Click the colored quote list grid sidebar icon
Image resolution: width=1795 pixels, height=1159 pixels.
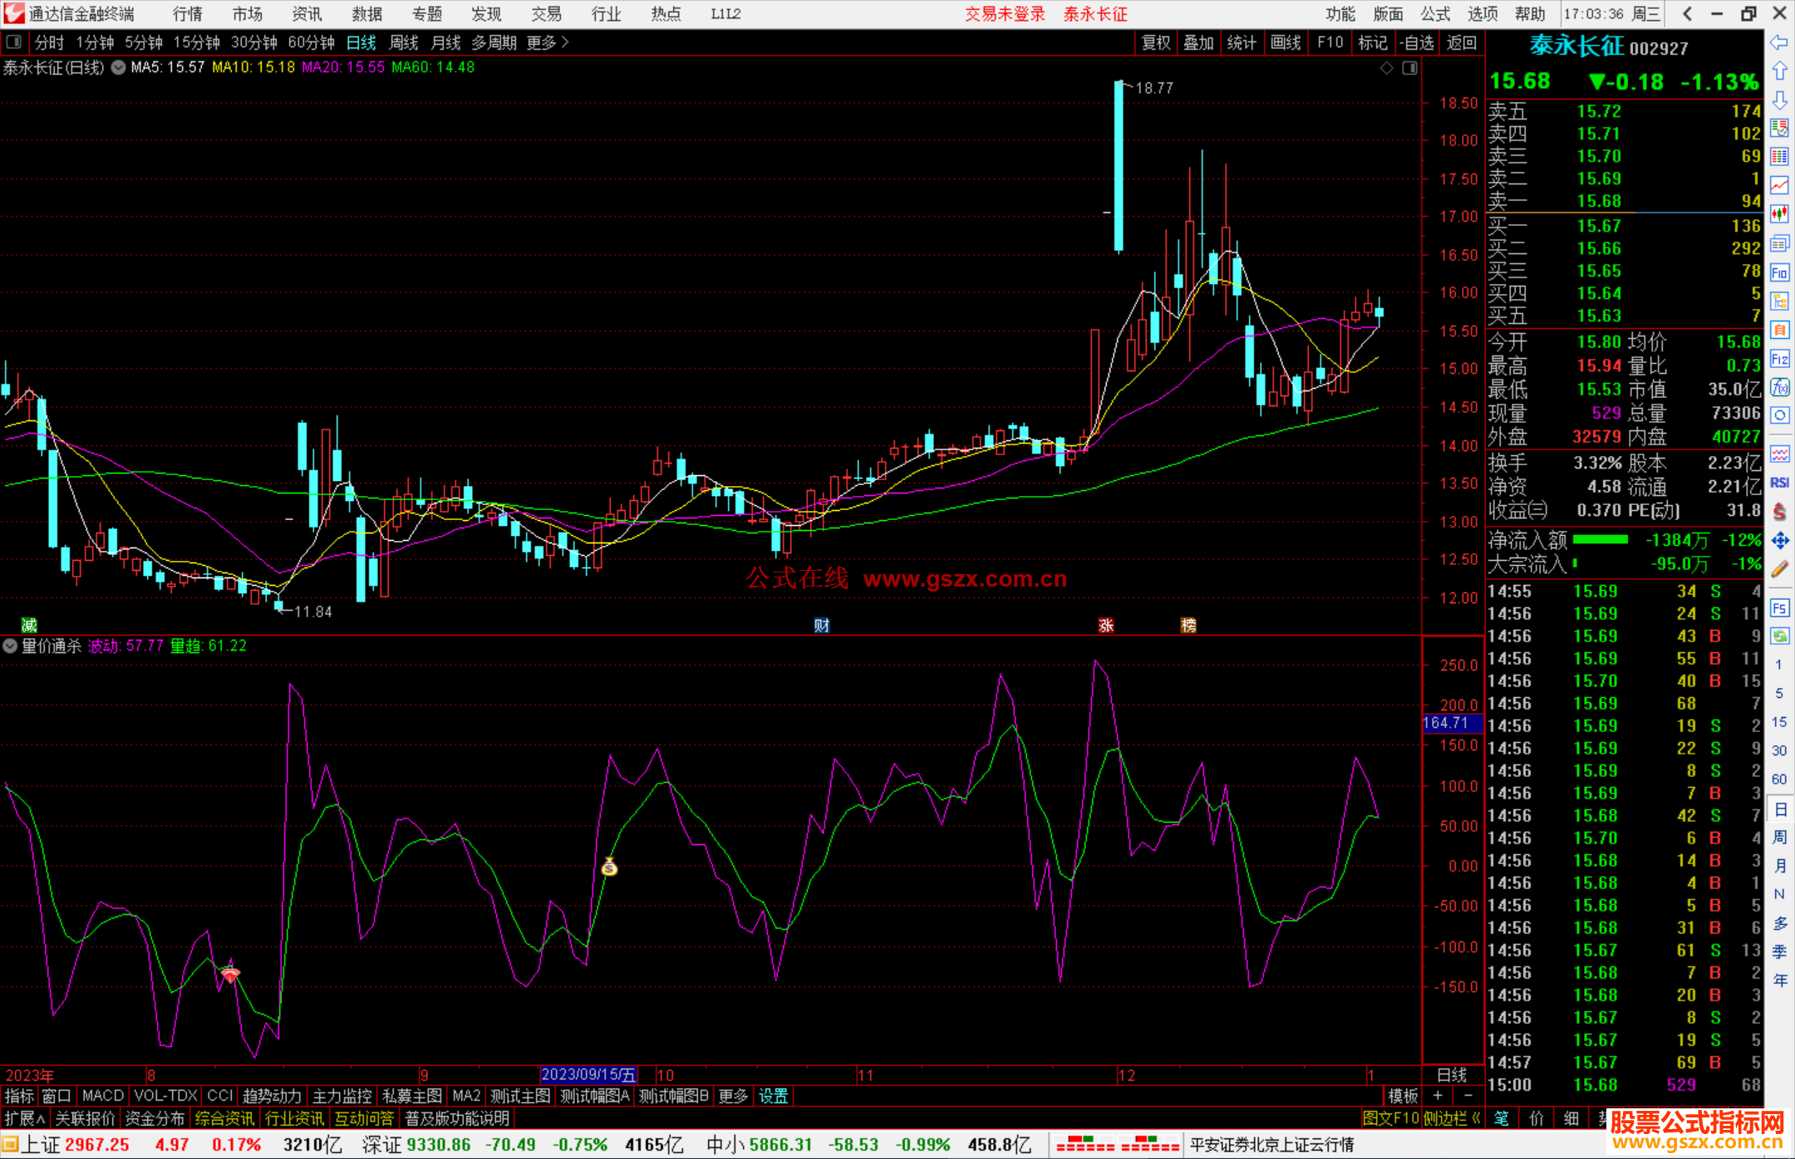(x=1779, y=157)
